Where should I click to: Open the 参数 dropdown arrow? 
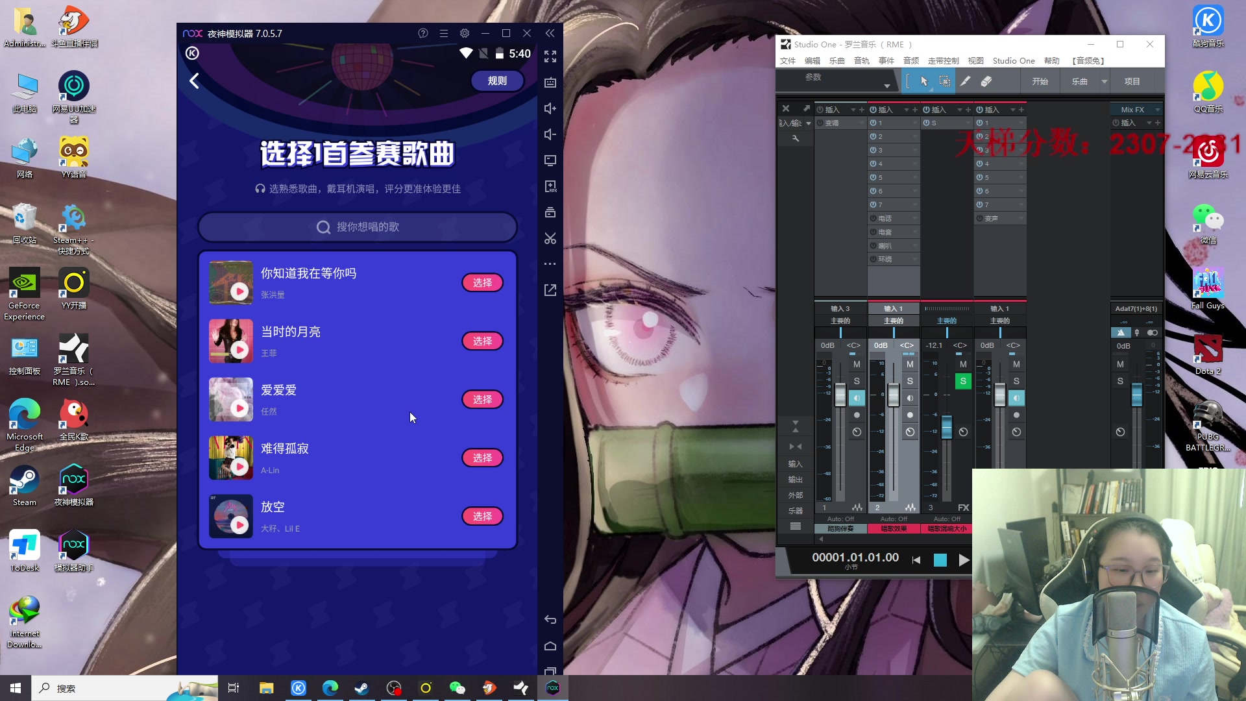[x=886, y=86]
